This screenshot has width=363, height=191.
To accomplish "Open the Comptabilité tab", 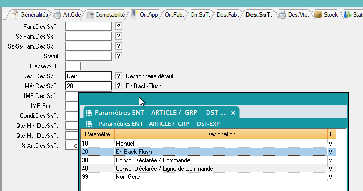I will [x=106, y=15].
